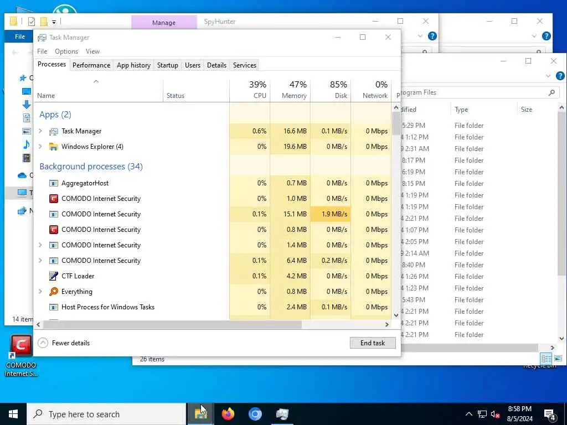Expand the ribbon in SpyHunter Explorer window

point(420,36)
